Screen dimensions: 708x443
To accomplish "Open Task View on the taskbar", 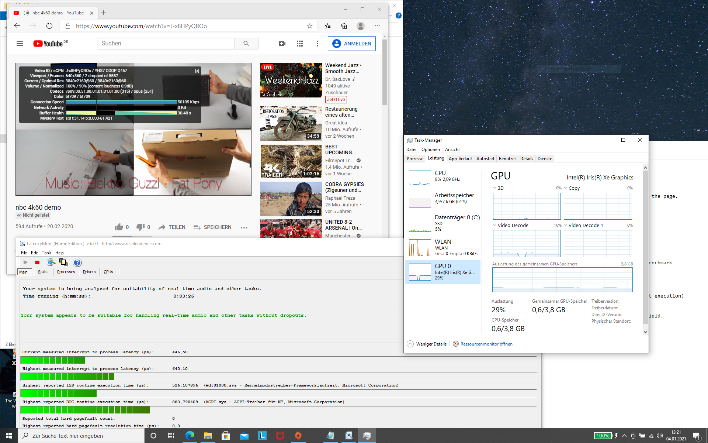I will (171, 436).
